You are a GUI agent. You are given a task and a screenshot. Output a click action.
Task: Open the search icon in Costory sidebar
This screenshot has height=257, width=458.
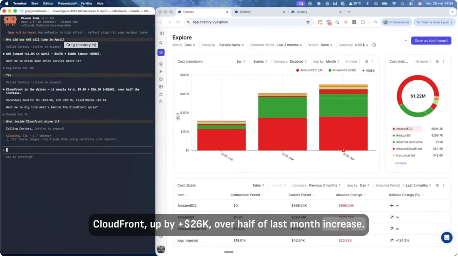161,43
